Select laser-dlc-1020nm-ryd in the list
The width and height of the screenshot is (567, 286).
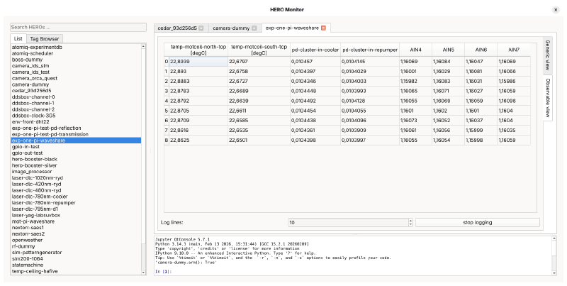point(76,177)
